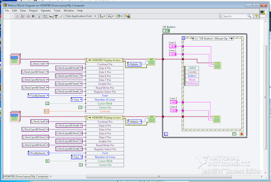Screen dimensions: 271x182
Task: Open the upper FiveBySeven enum constant
Action: pyautogui.click(x=38, y=96)
